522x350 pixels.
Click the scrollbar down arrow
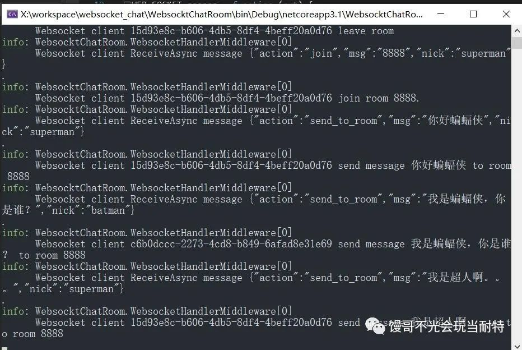(x=516, y=346)
